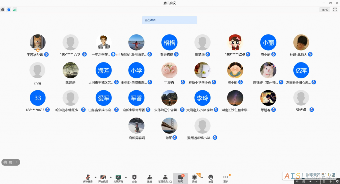Expand audio options arrow beside 解除静音
Viewport: 340px width, 184px height.
pos(95,177)
